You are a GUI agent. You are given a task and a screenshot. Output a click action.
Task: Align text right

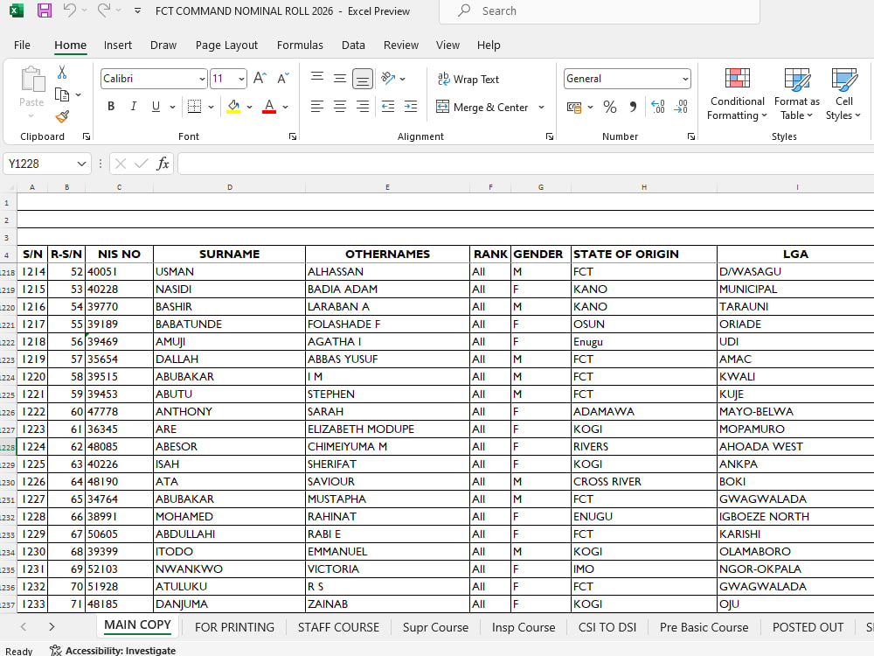(363, 106)
